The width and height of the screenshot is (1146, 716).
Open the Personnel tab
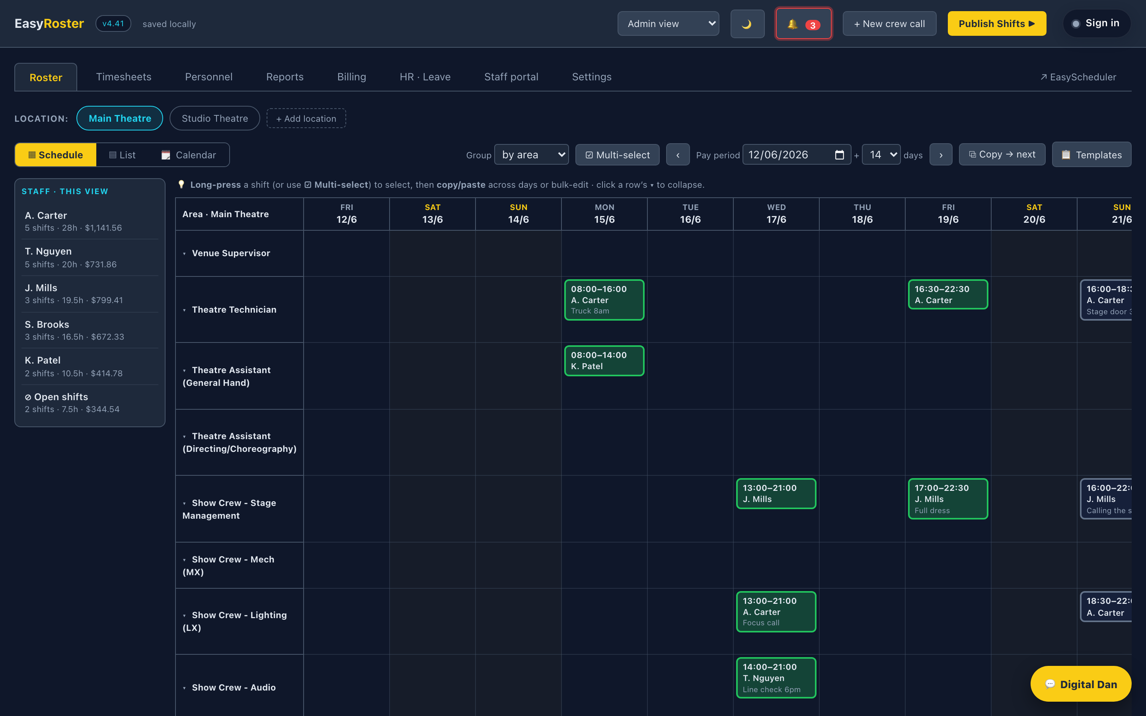click(x=209, y=77)
